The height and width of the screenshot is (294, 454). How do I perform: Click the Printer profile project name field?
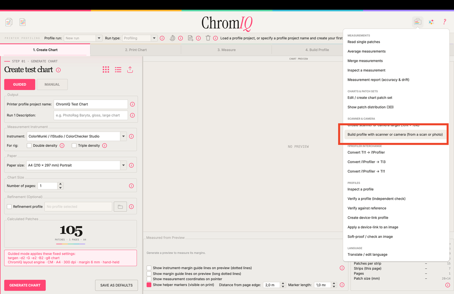click(91, 104)
